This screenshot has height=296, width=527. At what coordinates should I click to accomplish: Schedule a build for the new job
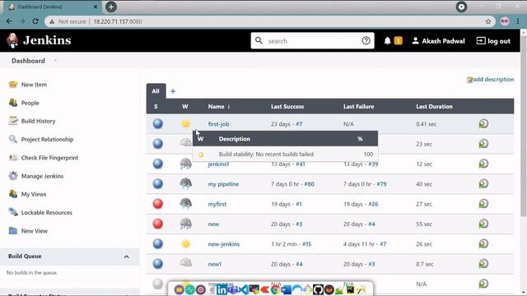click(x=483, y=224)
